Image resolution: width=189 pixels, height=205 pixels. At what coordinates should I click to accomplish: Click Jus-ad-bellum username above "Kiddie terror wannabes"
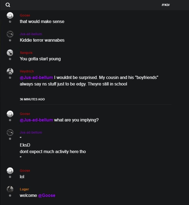31,34
